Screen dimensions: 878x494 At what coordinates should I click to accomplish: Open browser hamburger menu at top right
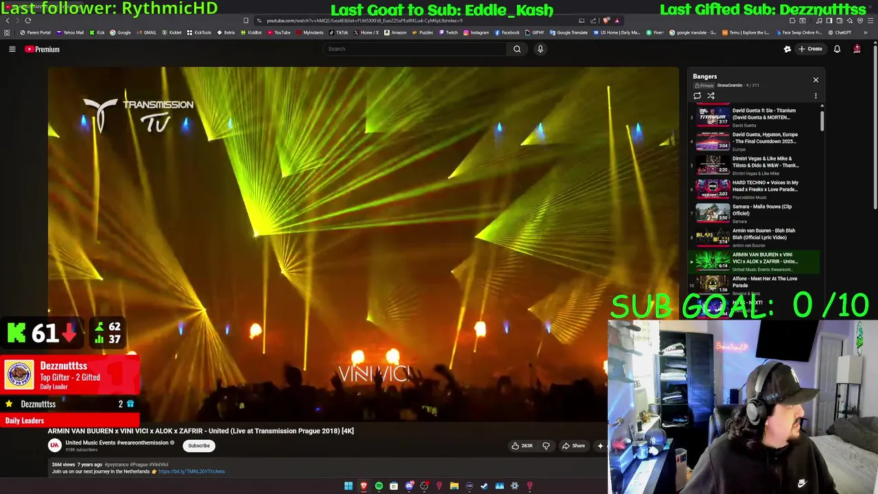click(x=871, y=21)
